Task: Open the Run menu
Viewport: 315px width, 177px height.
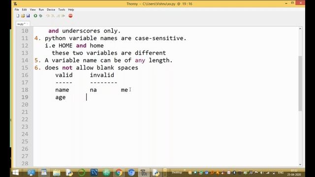Action: 41,10
